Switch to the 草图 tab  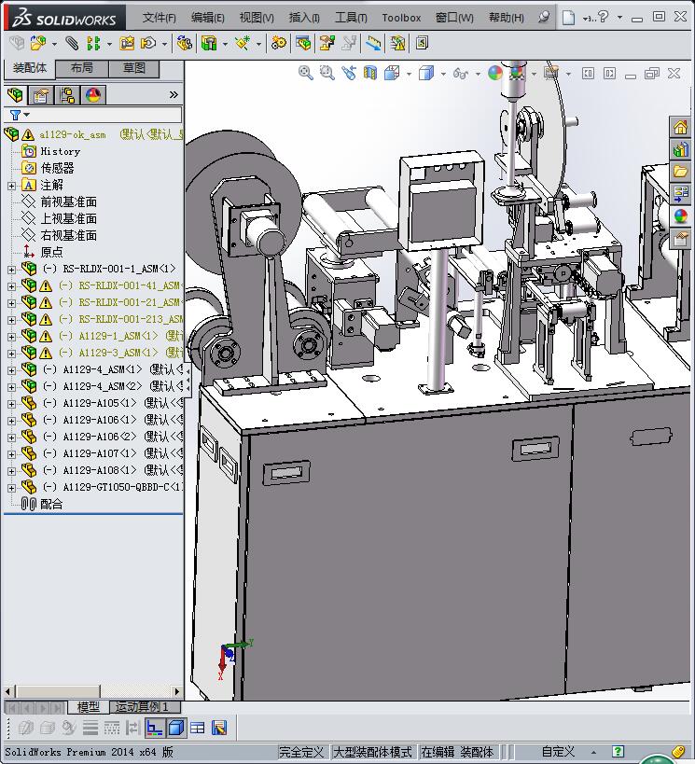coord(134,68)
